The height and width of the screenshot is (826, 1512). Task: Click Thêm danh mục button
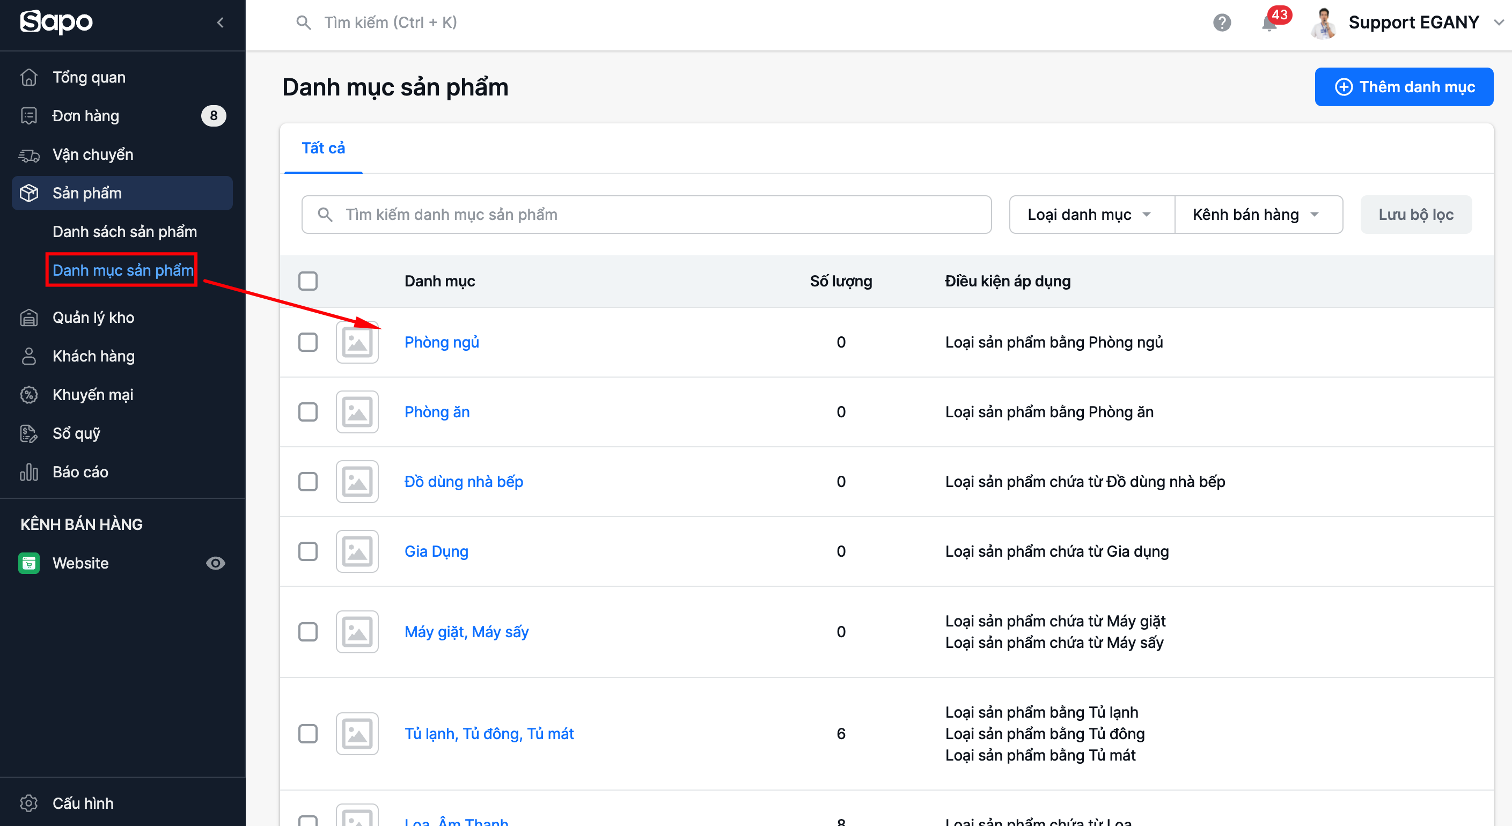click(1404, 87)
